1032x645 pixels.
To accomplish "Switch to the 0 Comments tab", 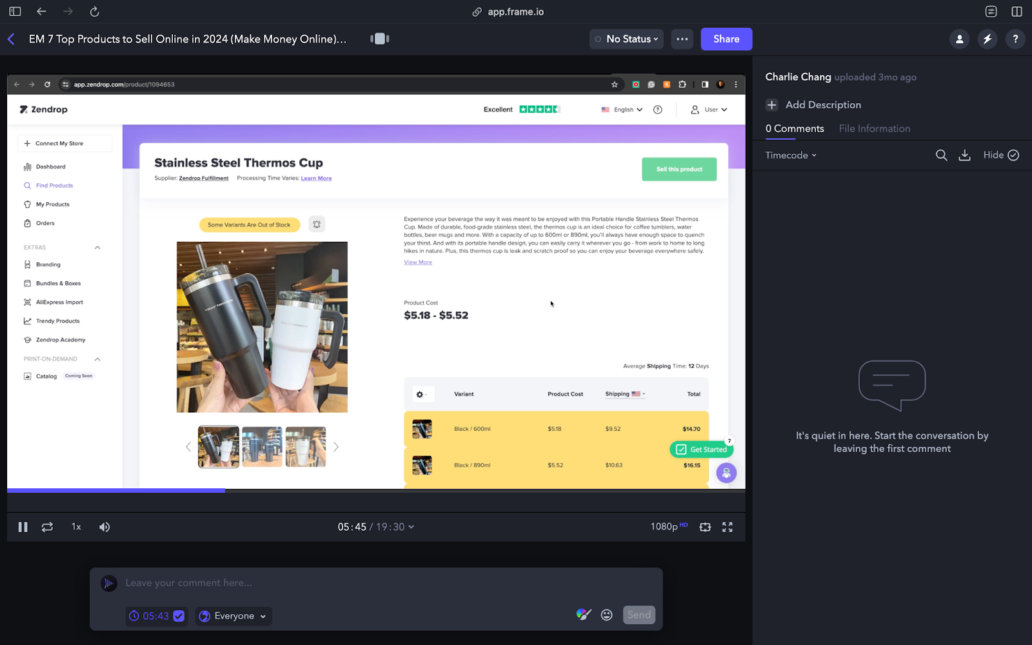I will tap(795, 128).
